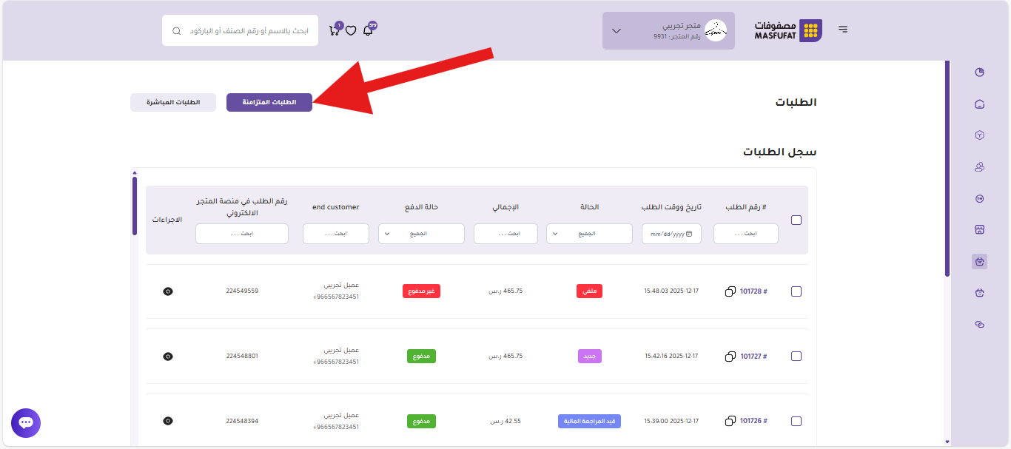Viewport: 1011px width, 449px height.
Task: Expand the الحالة status filter dropdown
Action: point(589,234)
